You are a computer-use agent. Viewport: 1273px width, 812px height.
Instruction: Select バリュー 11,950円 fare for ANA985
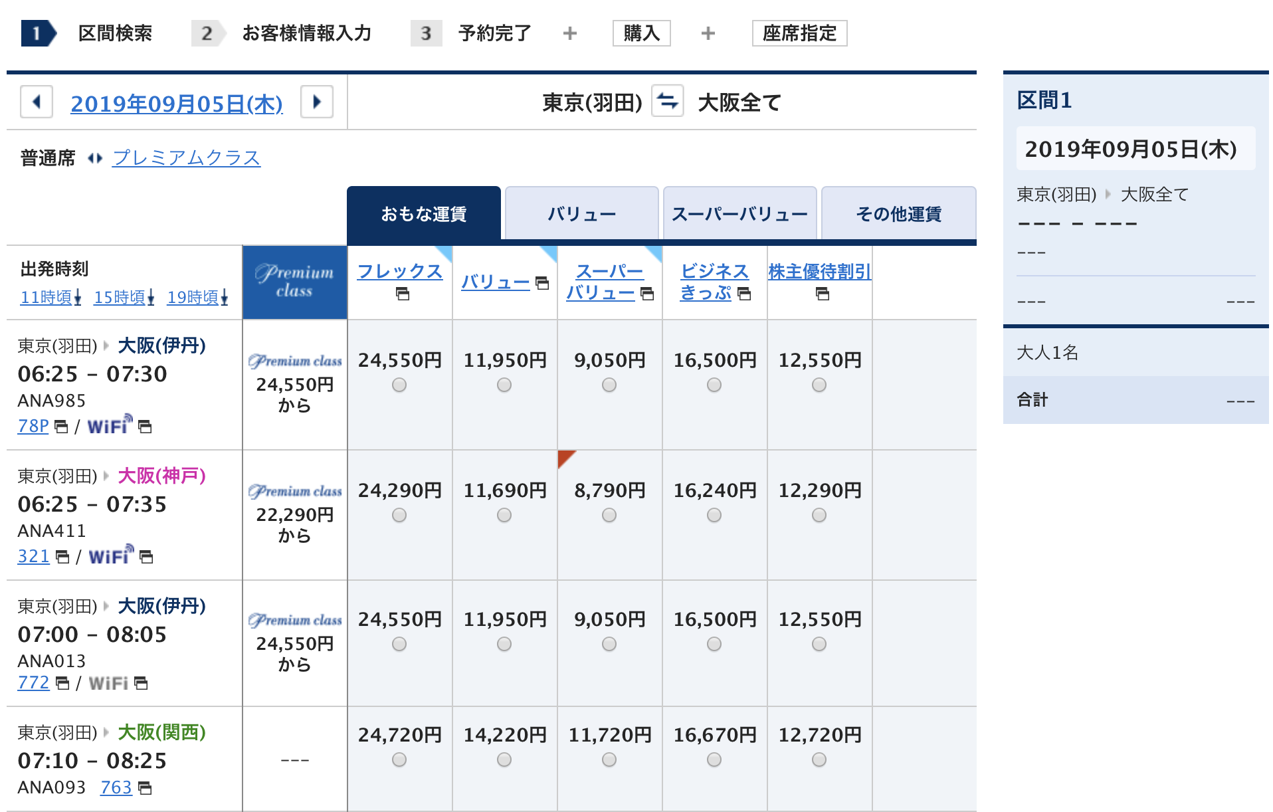point(504,385)
